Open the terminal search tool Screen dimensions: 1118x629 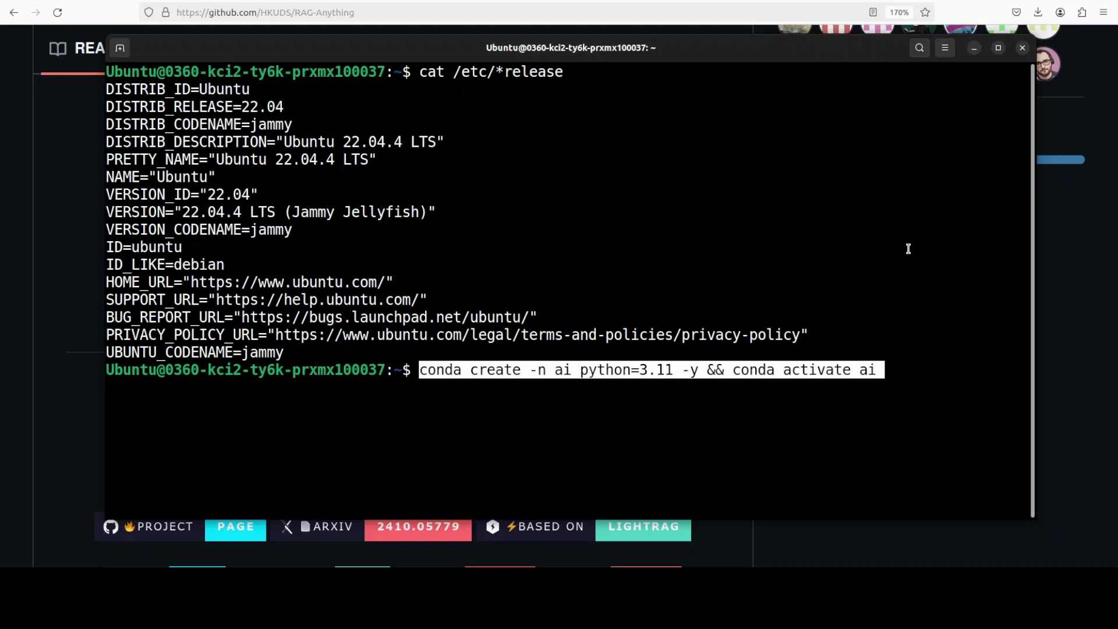919,48
